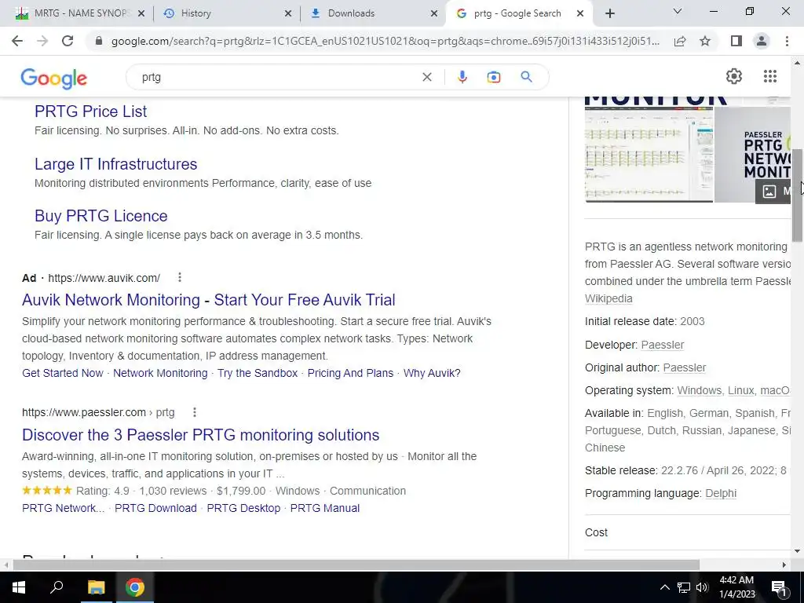Search by image with camera icon
This screenshot has height=603, width=804.
[x=493, y=77]
